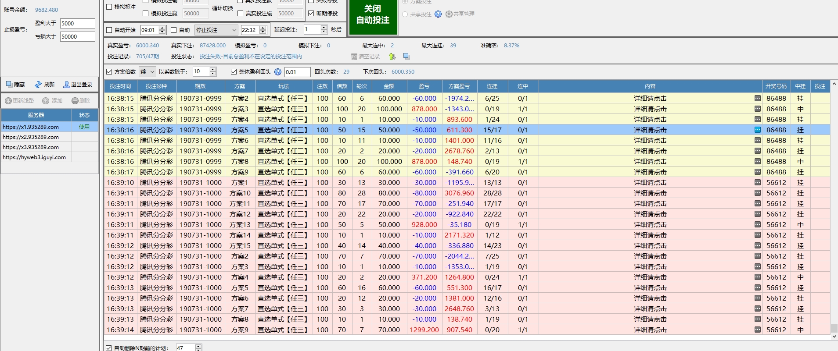Toggle the 模拟投注 checkbox
This screenshot has height=351, width=838.
click(x=109, y=7)
